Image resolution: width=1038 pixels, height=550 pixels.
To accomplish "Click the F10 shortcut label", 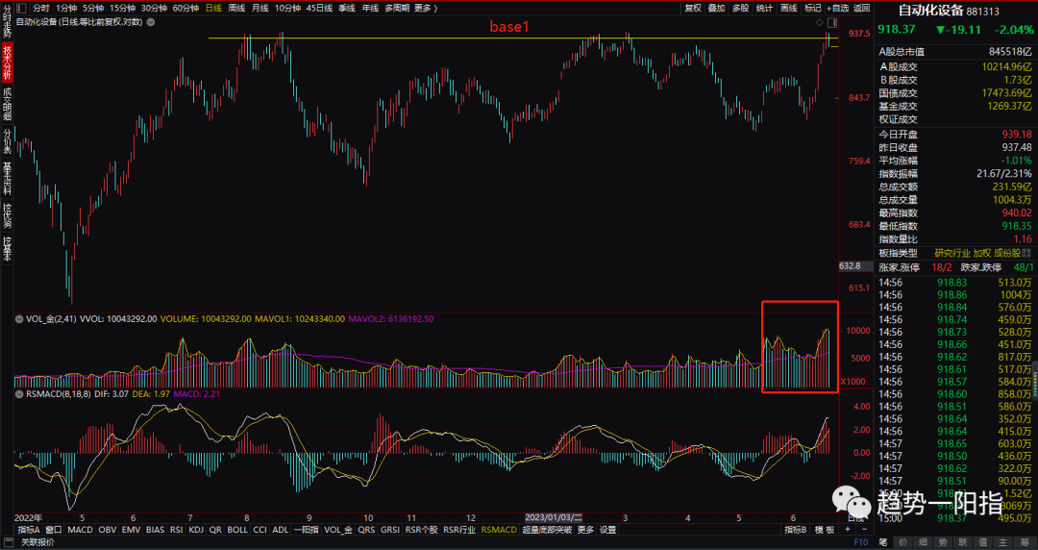I will [x=860, y=542].
